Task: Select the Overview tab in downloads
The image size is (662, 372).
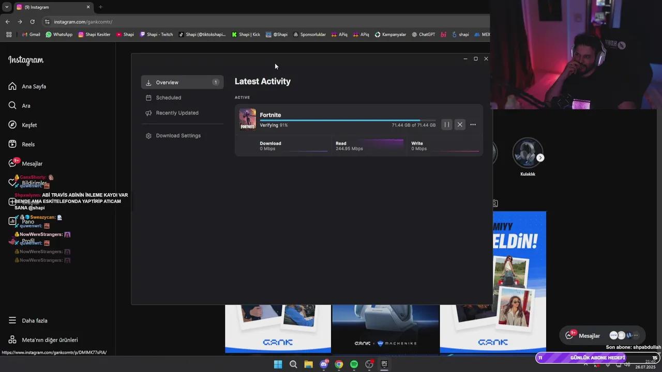Action: coord(182,82)
